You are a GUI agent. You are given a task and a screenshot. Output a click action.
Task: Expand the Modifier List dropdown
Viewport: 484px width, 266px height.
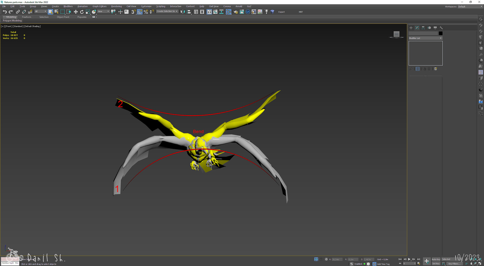425,38
